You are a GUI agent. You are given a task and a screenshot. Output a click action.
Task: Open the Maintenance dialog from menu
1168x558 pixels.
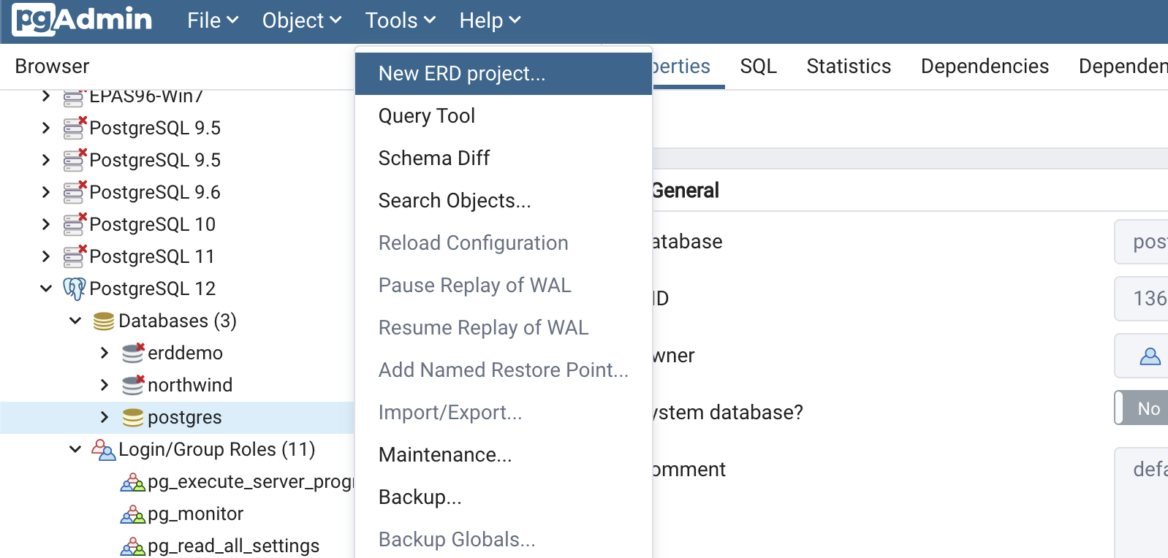click(444, 455)
